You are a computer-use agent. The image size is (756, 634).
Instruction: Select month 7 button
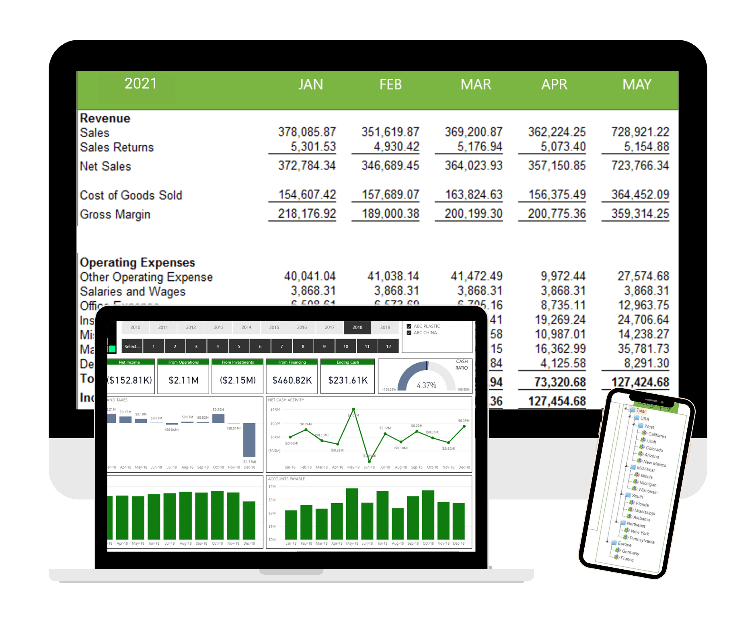[281, 346]
